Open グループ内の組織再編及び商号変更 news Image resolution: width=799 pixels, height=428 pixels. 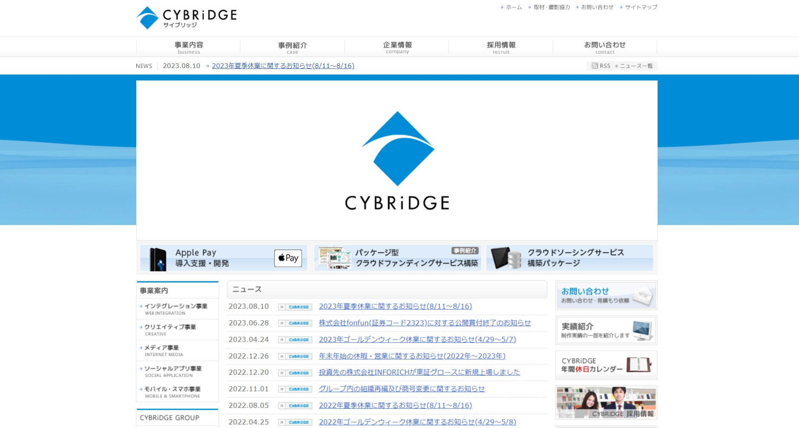tap(402, 389)
